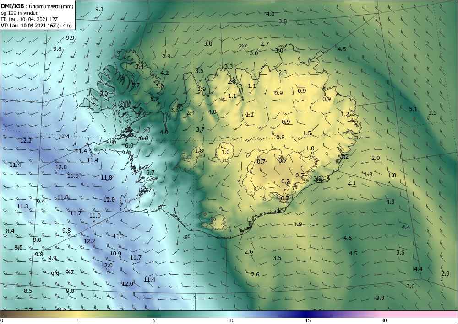458x324 pixels.
Task: Click the dark navy band of the color scale
Action: (x=307, y=314)
